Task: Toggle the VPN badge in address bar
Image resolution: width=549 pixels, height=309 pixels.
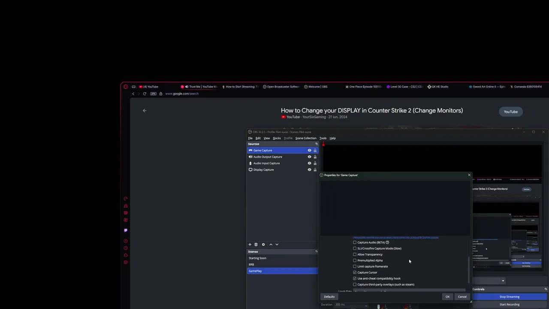Action: point(154,94)
